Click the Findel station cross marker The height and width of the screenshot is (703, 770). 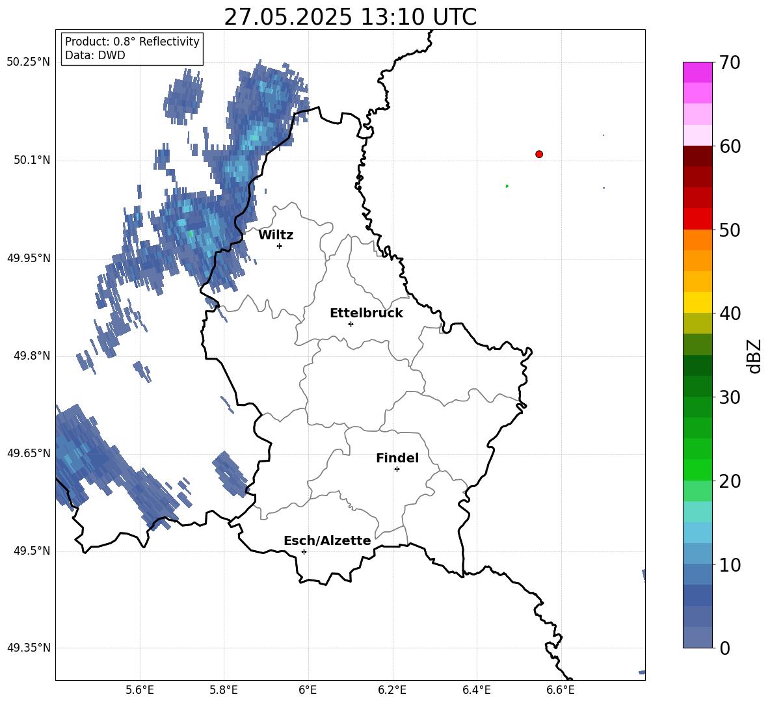[397, 470]
